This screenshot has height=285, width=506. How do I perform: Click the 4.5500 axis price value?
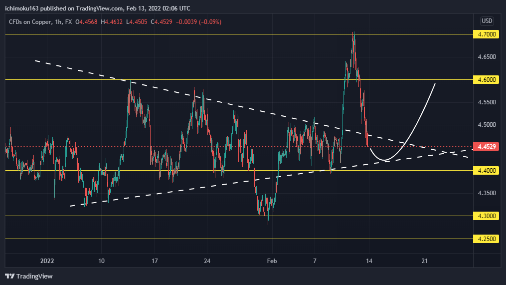(487, 102)
